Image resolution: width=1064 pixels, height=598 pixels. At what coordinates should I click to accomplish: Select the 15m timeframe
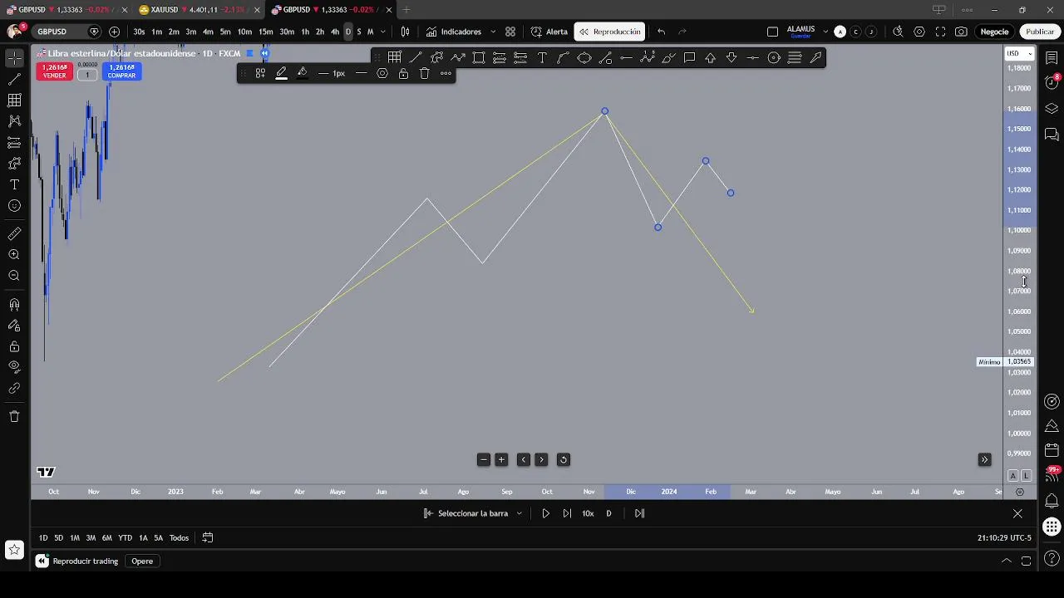[265, 32]
